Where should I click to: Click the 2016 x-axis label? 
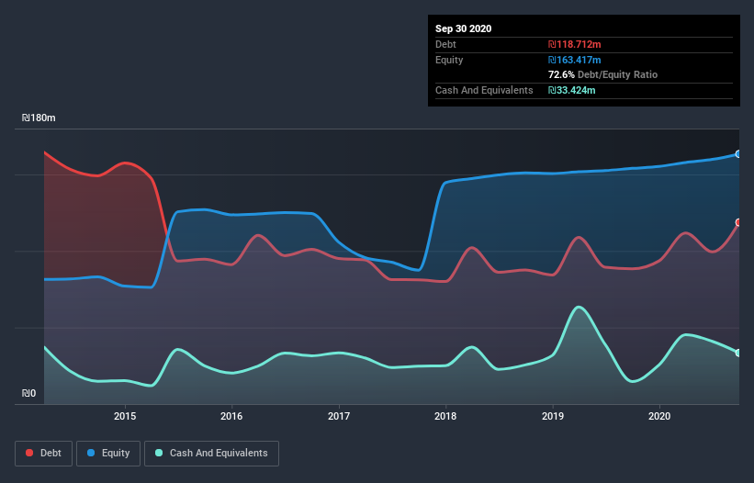[x=231, y=416]
